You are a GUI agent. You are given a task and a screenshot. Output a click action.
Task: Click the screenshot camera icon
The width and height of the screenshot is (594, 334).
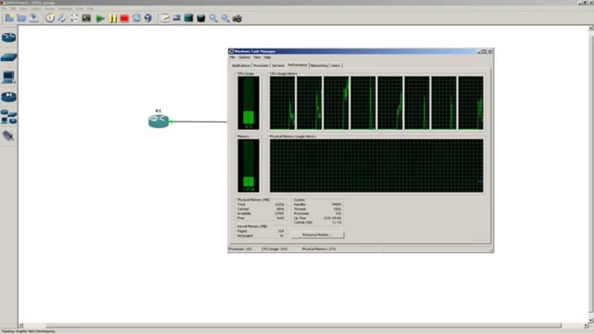click(x=237, y=19)
